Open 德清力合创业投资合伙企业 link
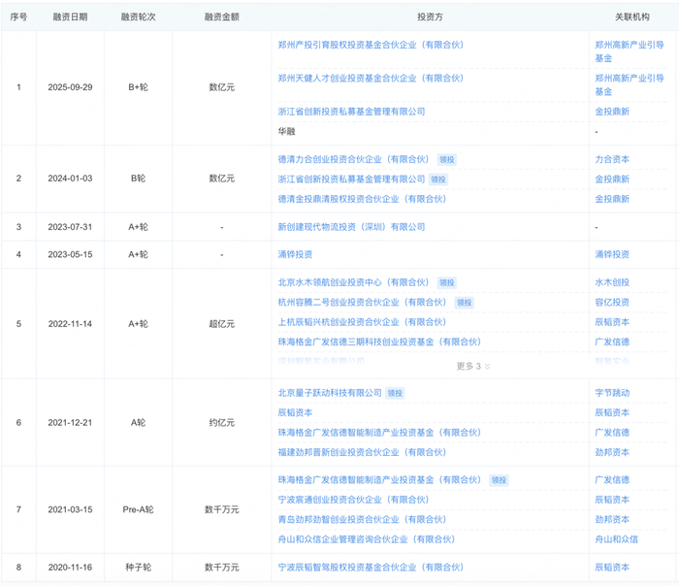Screen dimensions: 679x586 353,159
